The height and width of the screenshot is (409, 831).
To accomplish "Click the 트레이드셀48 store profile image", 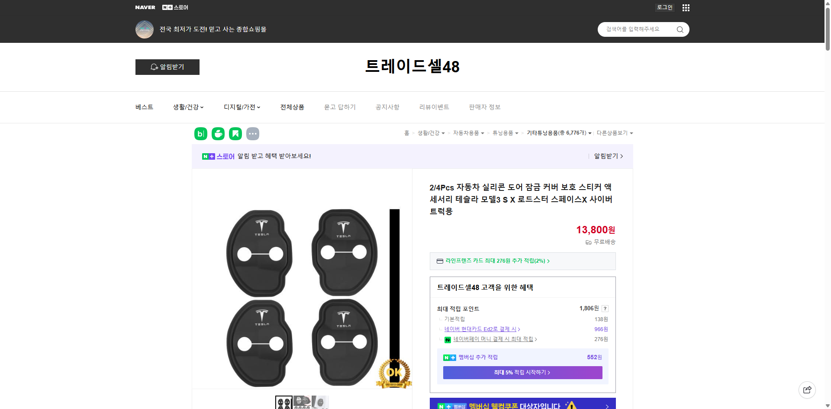I will pos(144,29).
